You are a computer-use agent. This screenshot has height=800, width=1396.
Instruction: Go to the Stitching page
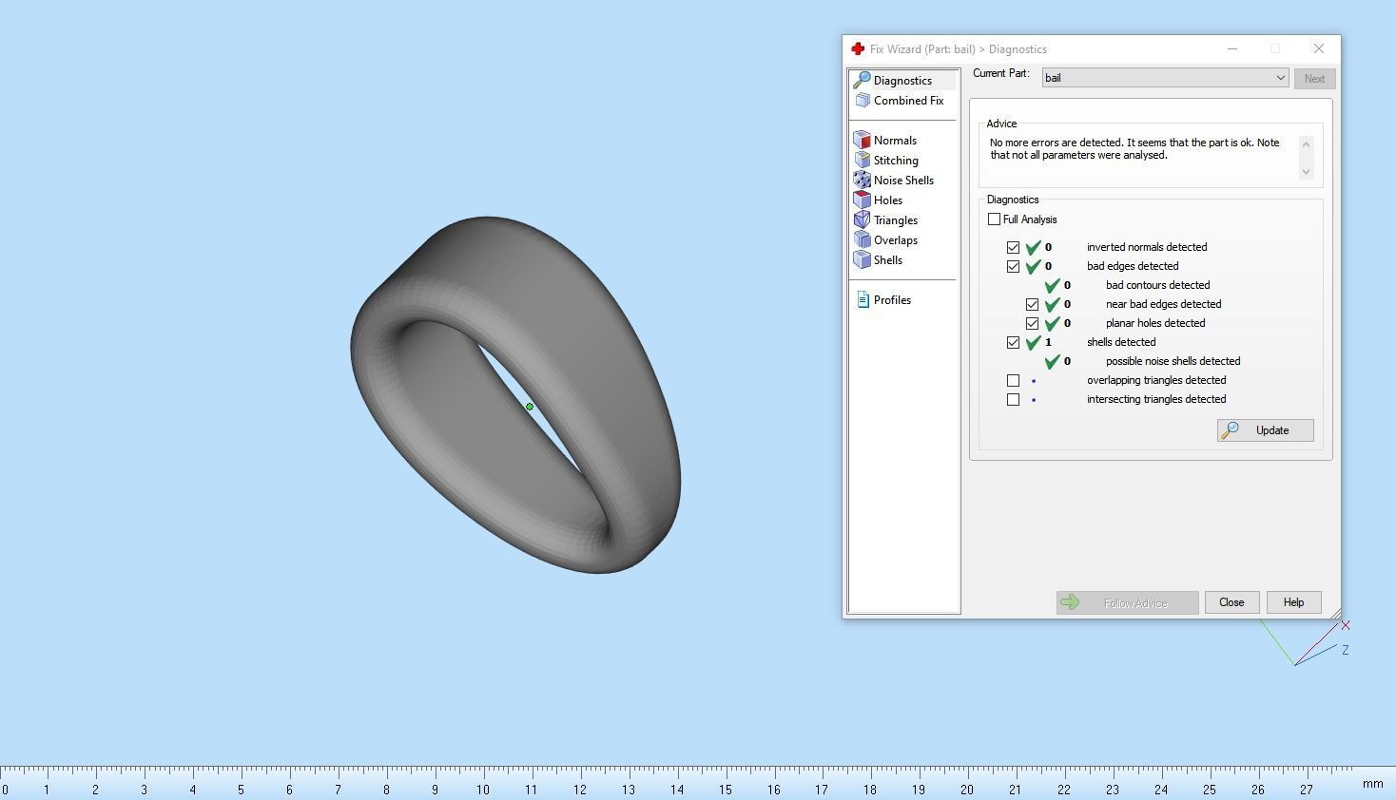tap(896, 161)
